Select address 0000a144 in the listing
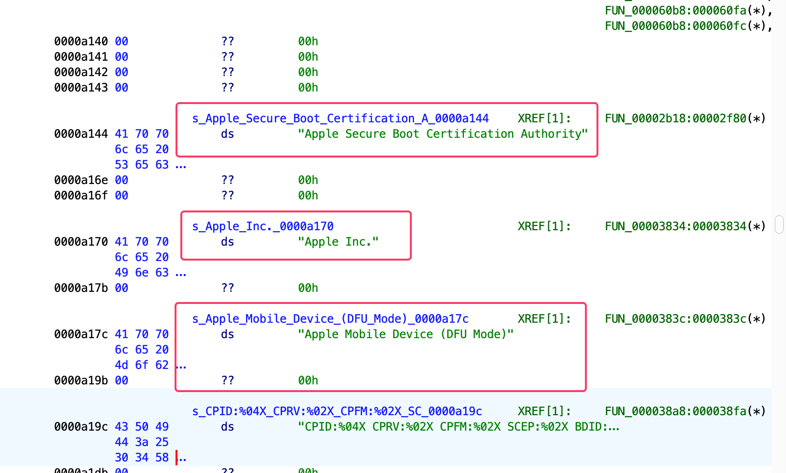The height and width of the screenshot is (473, 786). 81,134
